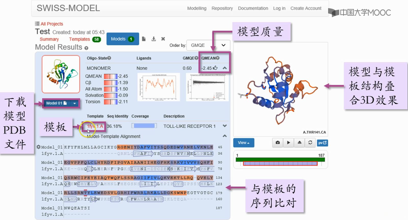
Task: Switch to the Summary tab
Action: [49, 39]
